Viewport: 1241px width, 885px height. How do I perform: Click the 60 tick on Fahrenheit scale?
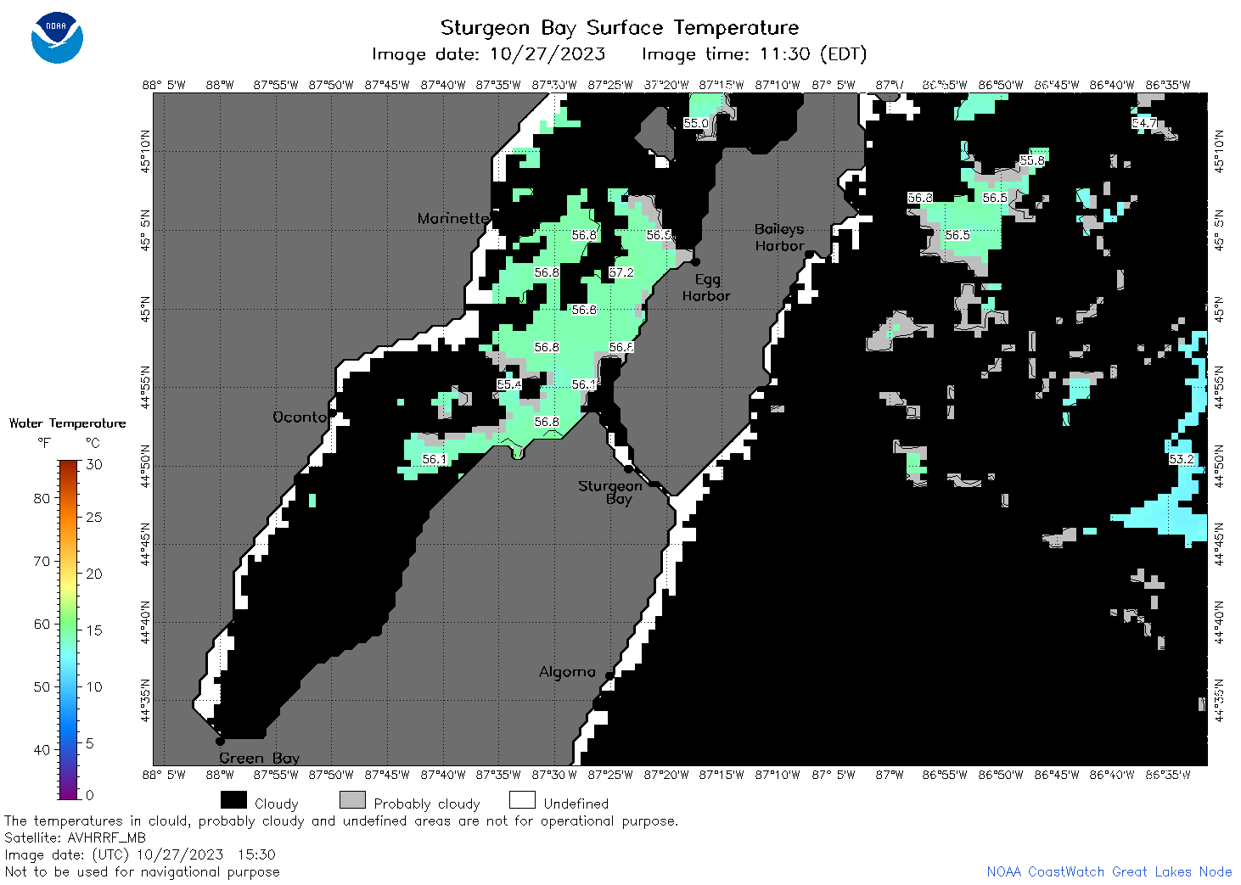tap(42, 624)
